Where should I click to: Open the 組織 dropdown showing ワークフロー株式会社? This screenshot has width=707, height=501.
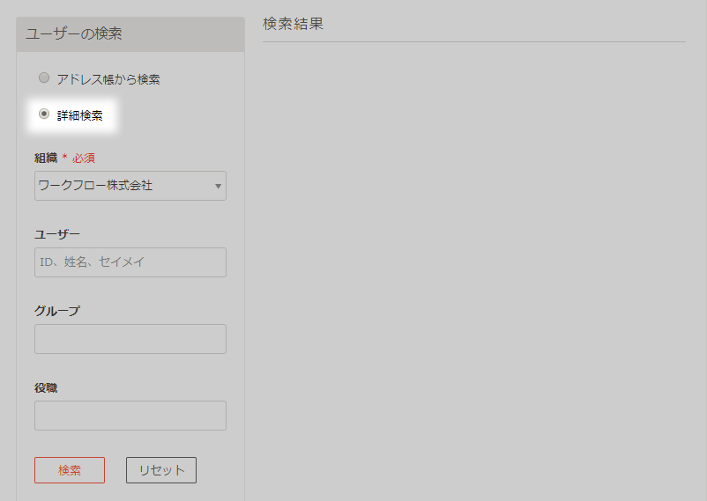pyautogui.click(x=130, y=186)
